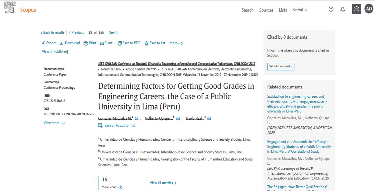Open notifications bell icon
Viewport: 375px width, 191px height.
343,9
